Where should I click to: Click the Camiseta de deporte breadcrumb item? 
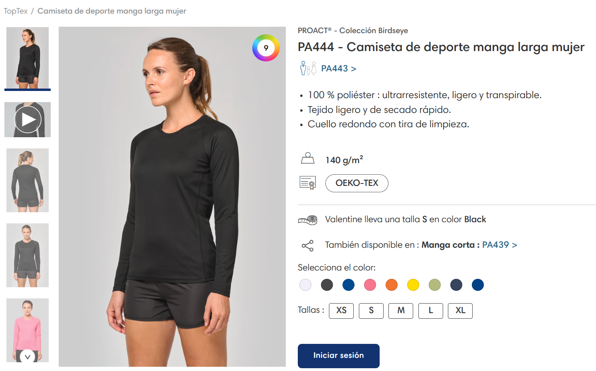click(x=112, y=11)
